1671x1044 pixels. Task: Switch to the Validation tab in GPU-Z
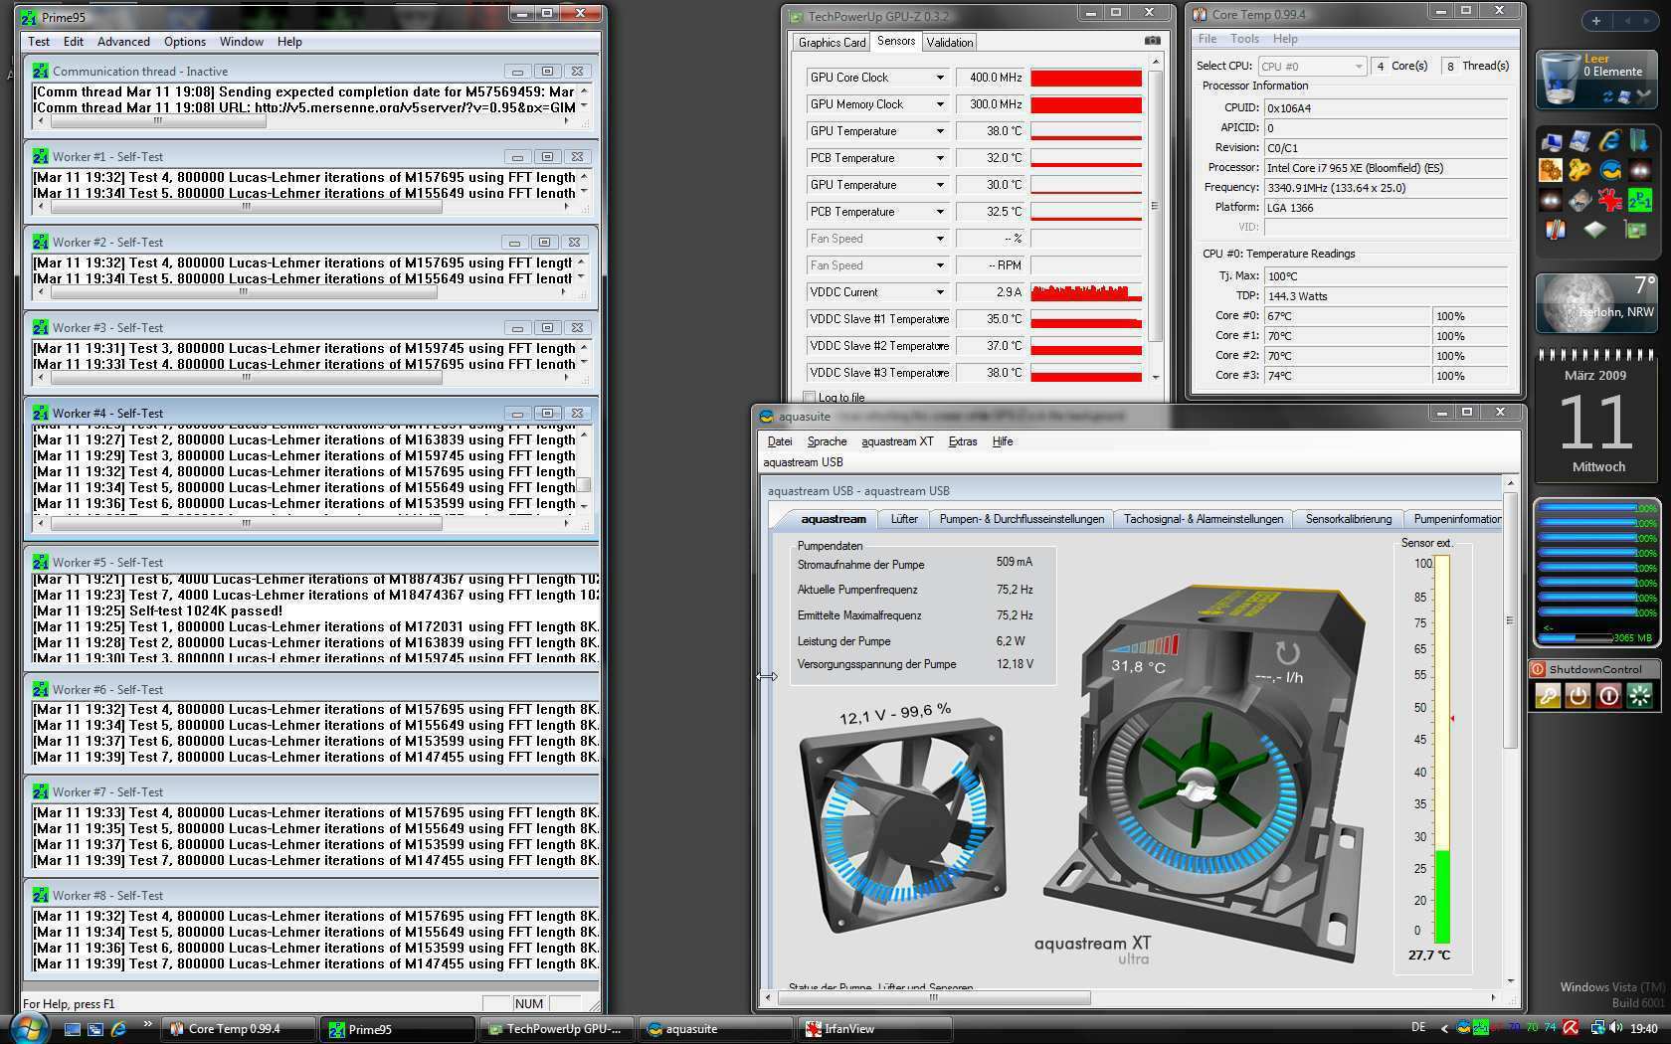950,43
